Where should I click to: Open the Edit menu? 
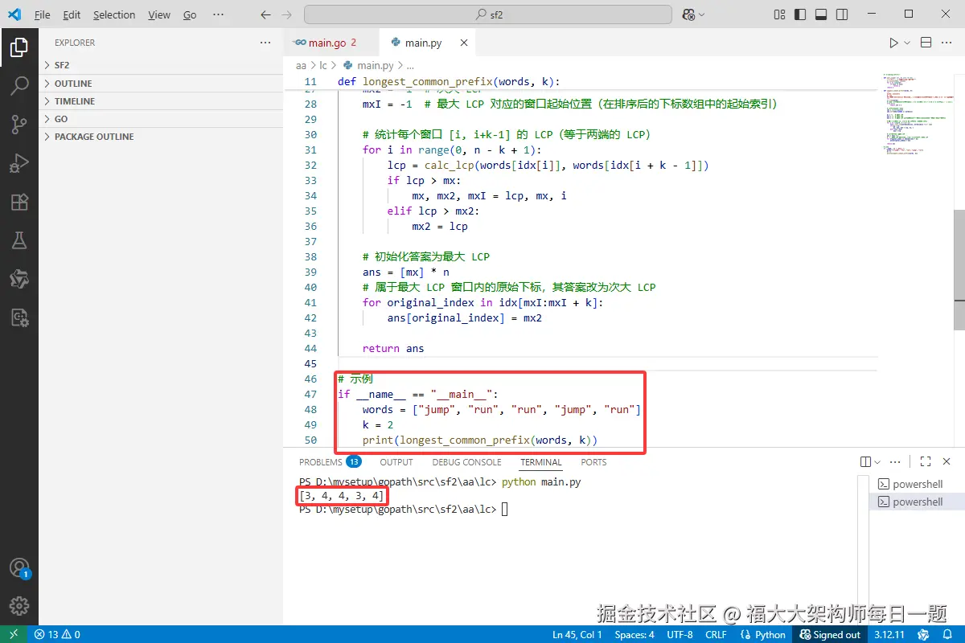pyautogui.click(x=72, y=14)
